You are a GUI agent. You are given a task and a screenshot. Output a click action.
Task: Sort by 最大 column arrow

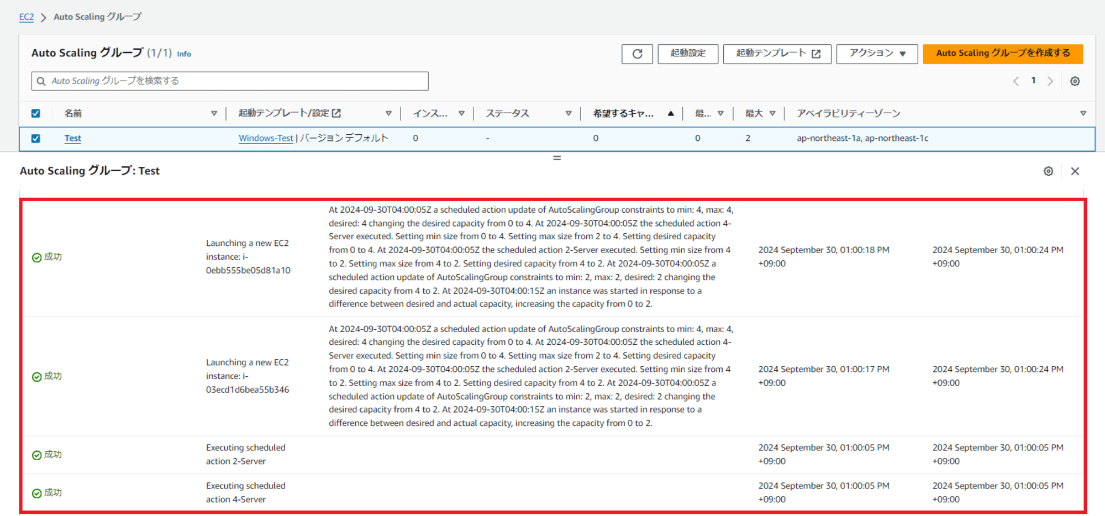[772, 113]
